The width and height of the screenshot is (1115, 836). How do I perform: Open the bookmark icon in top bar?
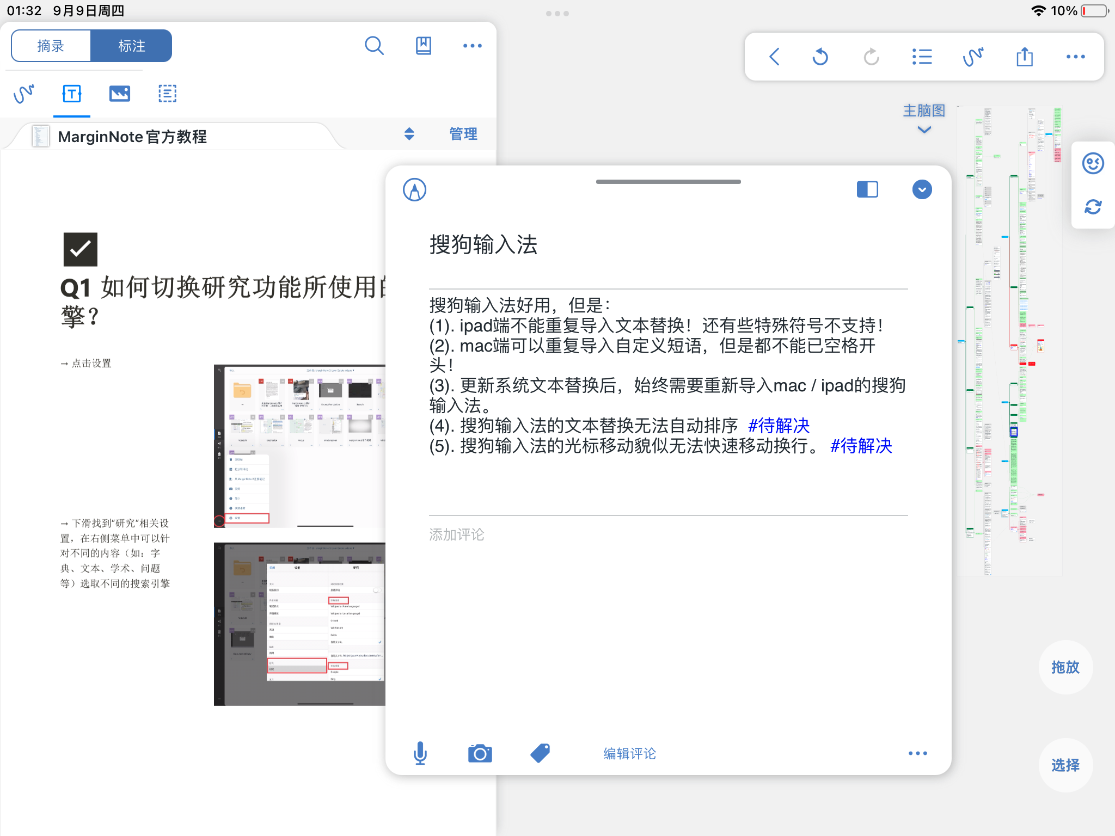coord(423,46)
